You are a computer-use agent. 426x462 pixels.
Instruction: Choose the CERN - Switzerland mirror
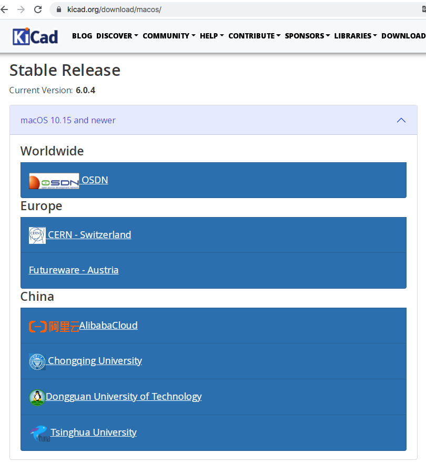89,235
